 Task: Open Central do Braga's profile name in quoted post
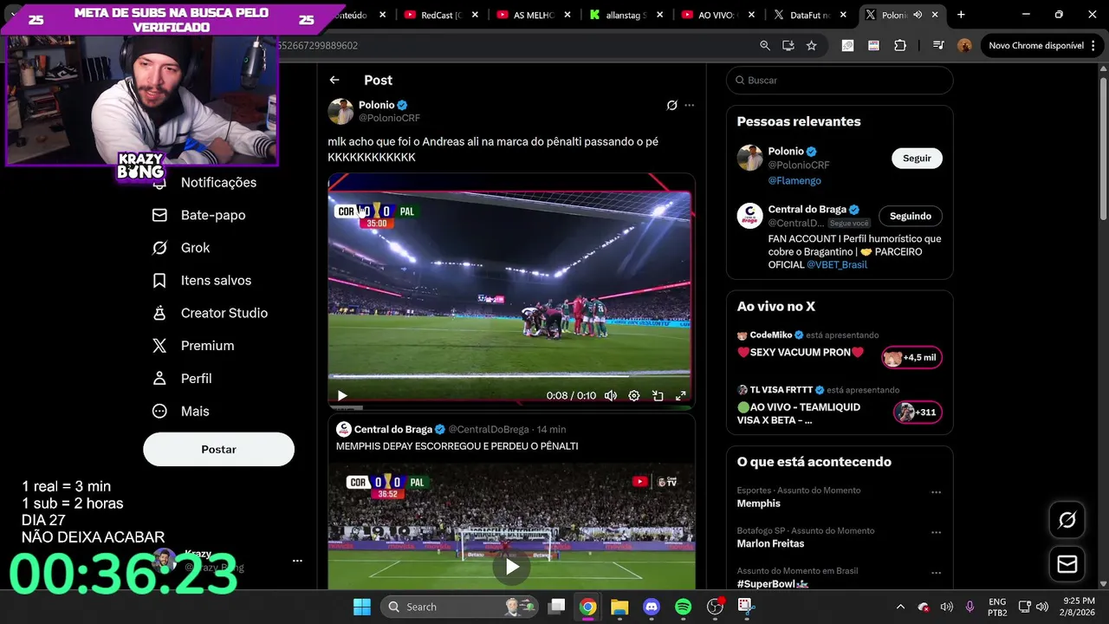[x=393, y=429]
